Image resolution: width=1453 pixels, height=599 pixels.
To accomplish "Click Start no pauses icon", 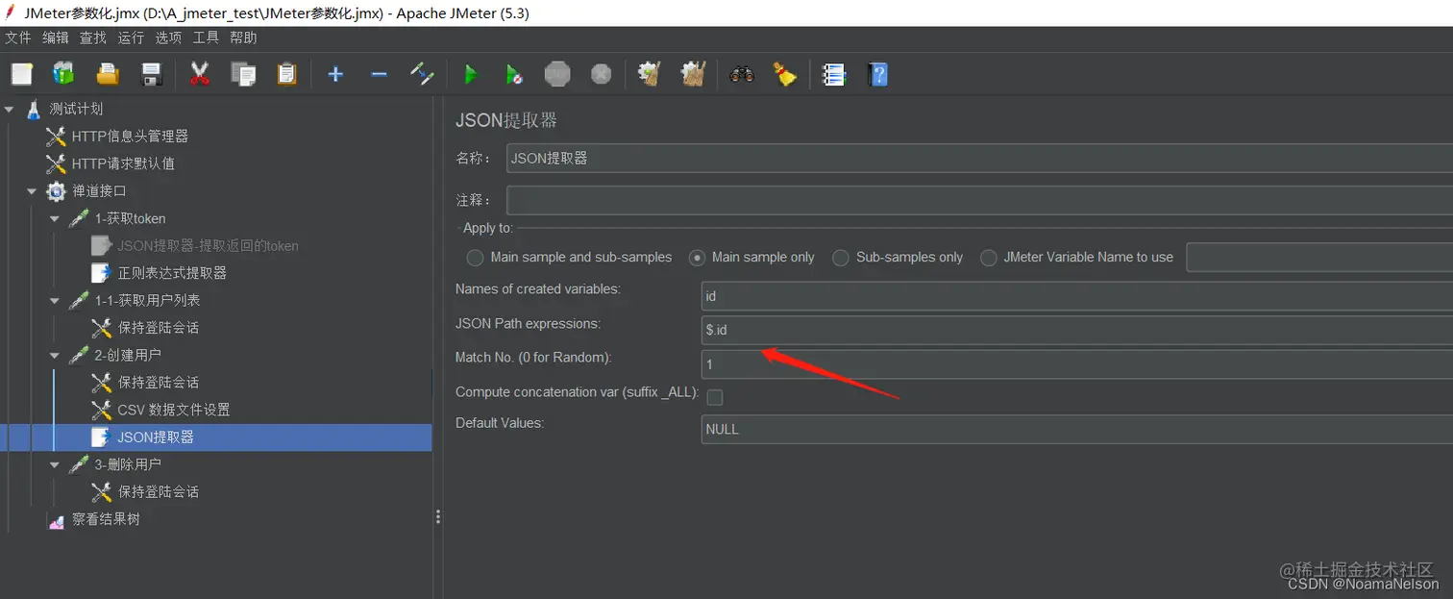I will [x=514, y=74].
